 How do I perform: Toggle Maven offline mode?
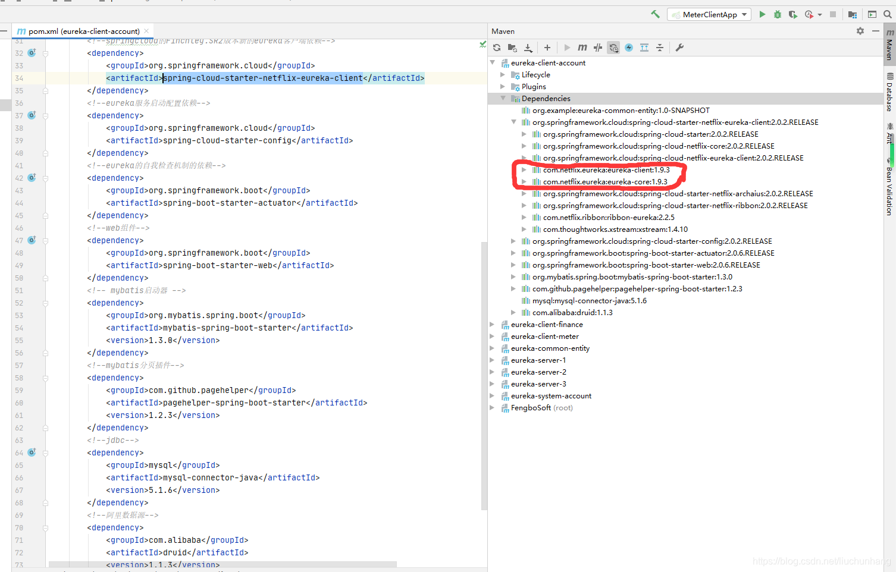tap(598, 48)
